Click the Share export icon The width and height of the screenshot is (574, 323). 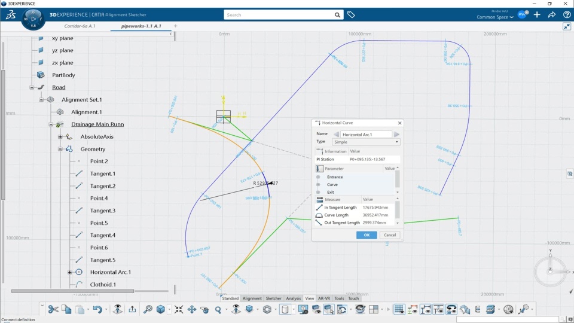tap(132, 309)
